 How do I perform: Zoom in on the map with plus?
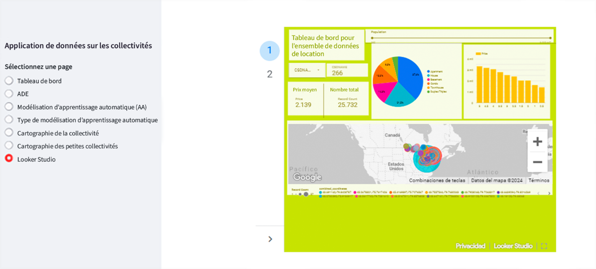[x=537, y=142]
